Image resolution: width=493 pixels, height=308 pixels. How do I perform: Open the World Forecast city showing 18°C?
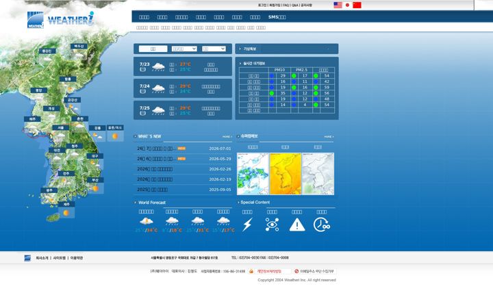pos(172,222)
